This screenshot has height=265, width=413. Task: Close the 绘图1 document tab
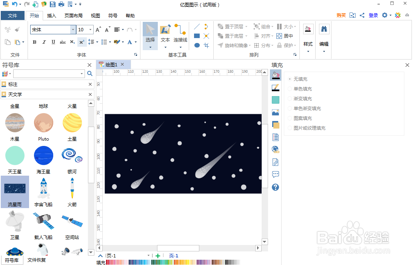(122, 64)
